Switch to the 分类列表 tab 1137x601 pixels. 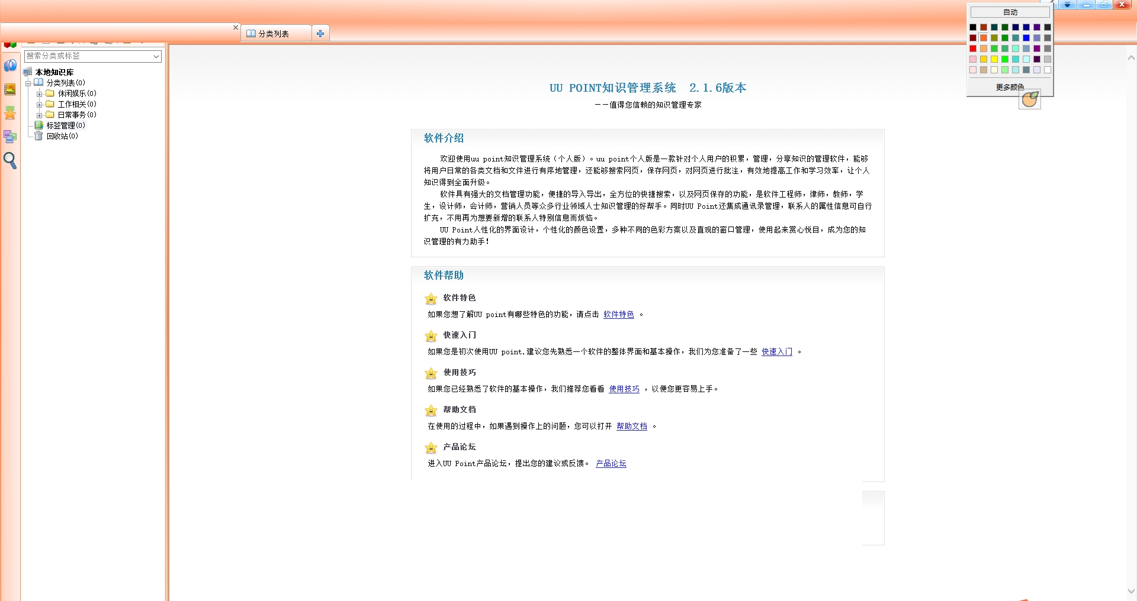276,34
